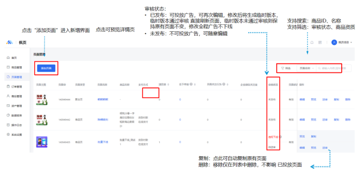364x173 pixels.
Task: Click 预览 for page 140949444
Action: pyautogui.click(x=313, y=100)
